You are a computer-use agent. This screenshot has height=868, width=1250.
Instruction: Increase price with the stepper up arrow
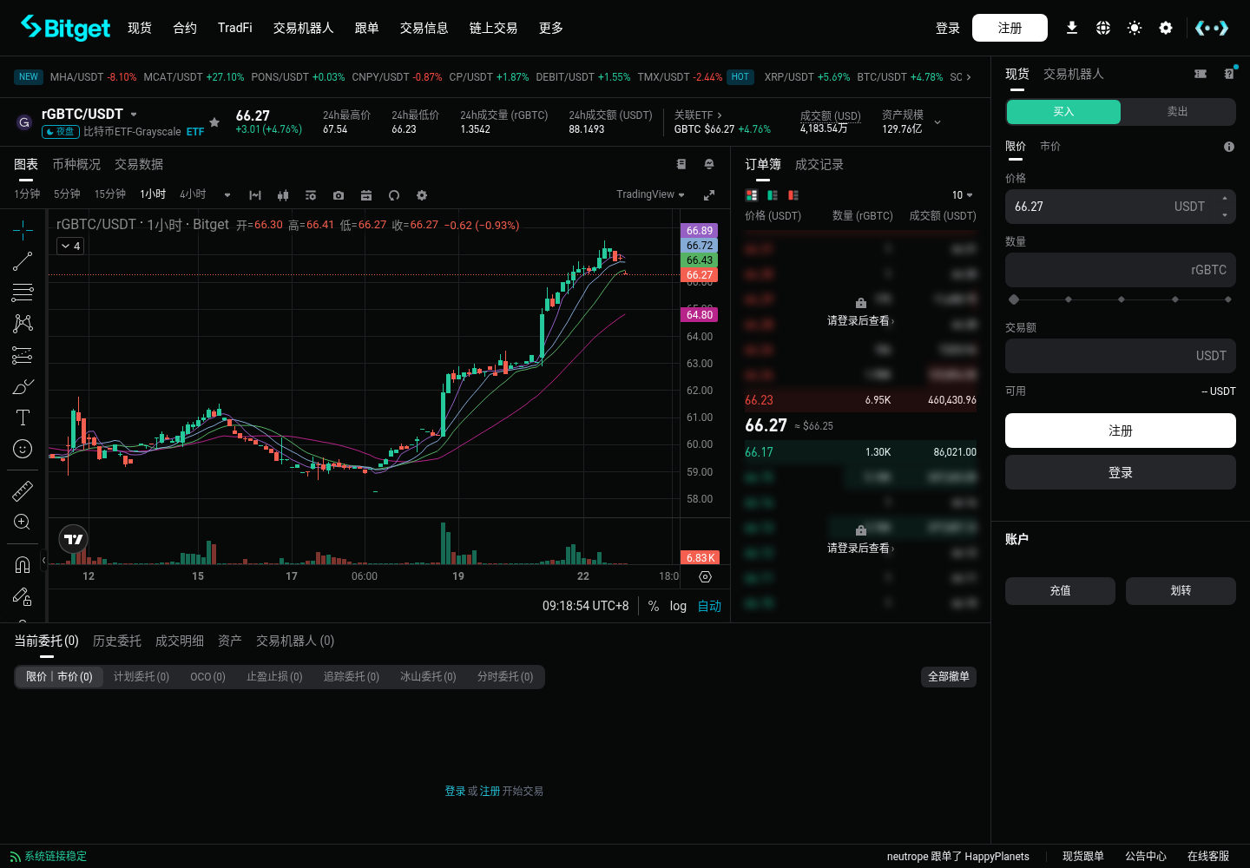1225,199
